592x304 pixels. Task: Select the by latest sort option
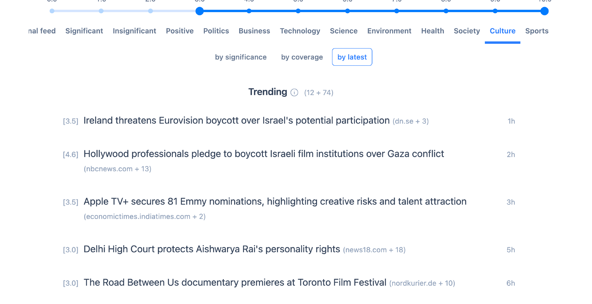352,57
